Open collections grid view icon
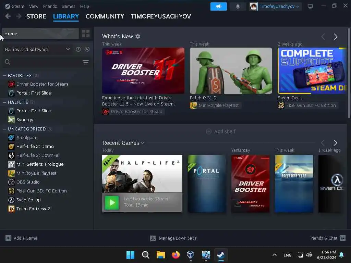The image size is (351, 263). (85, 34)
